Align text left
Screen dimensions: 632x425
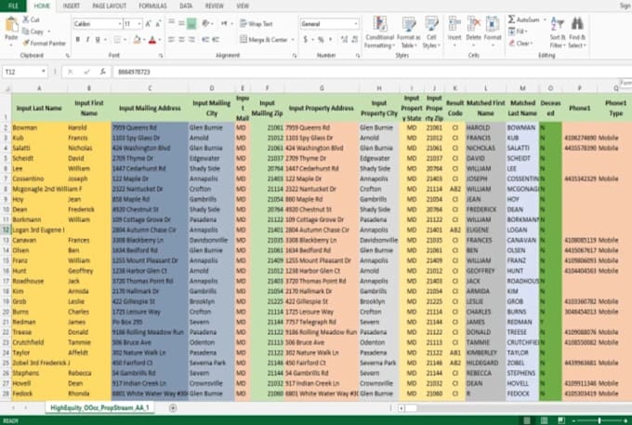click(171, 39)
